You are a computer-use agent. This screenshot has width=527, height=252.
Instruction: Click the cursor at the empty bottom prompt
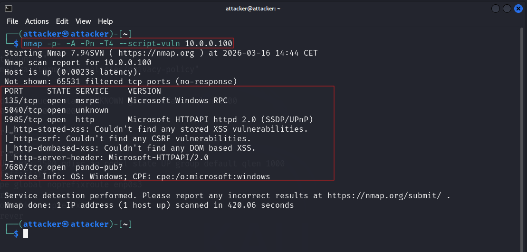26,233
